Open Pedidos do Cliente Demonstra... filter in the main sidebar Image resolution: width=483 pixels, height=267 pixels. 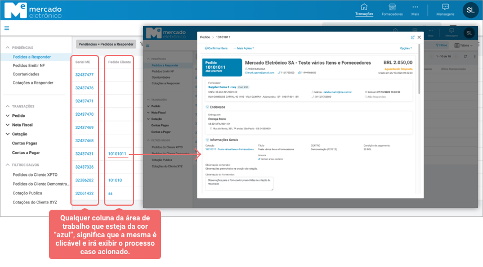(x=41, y=184)
